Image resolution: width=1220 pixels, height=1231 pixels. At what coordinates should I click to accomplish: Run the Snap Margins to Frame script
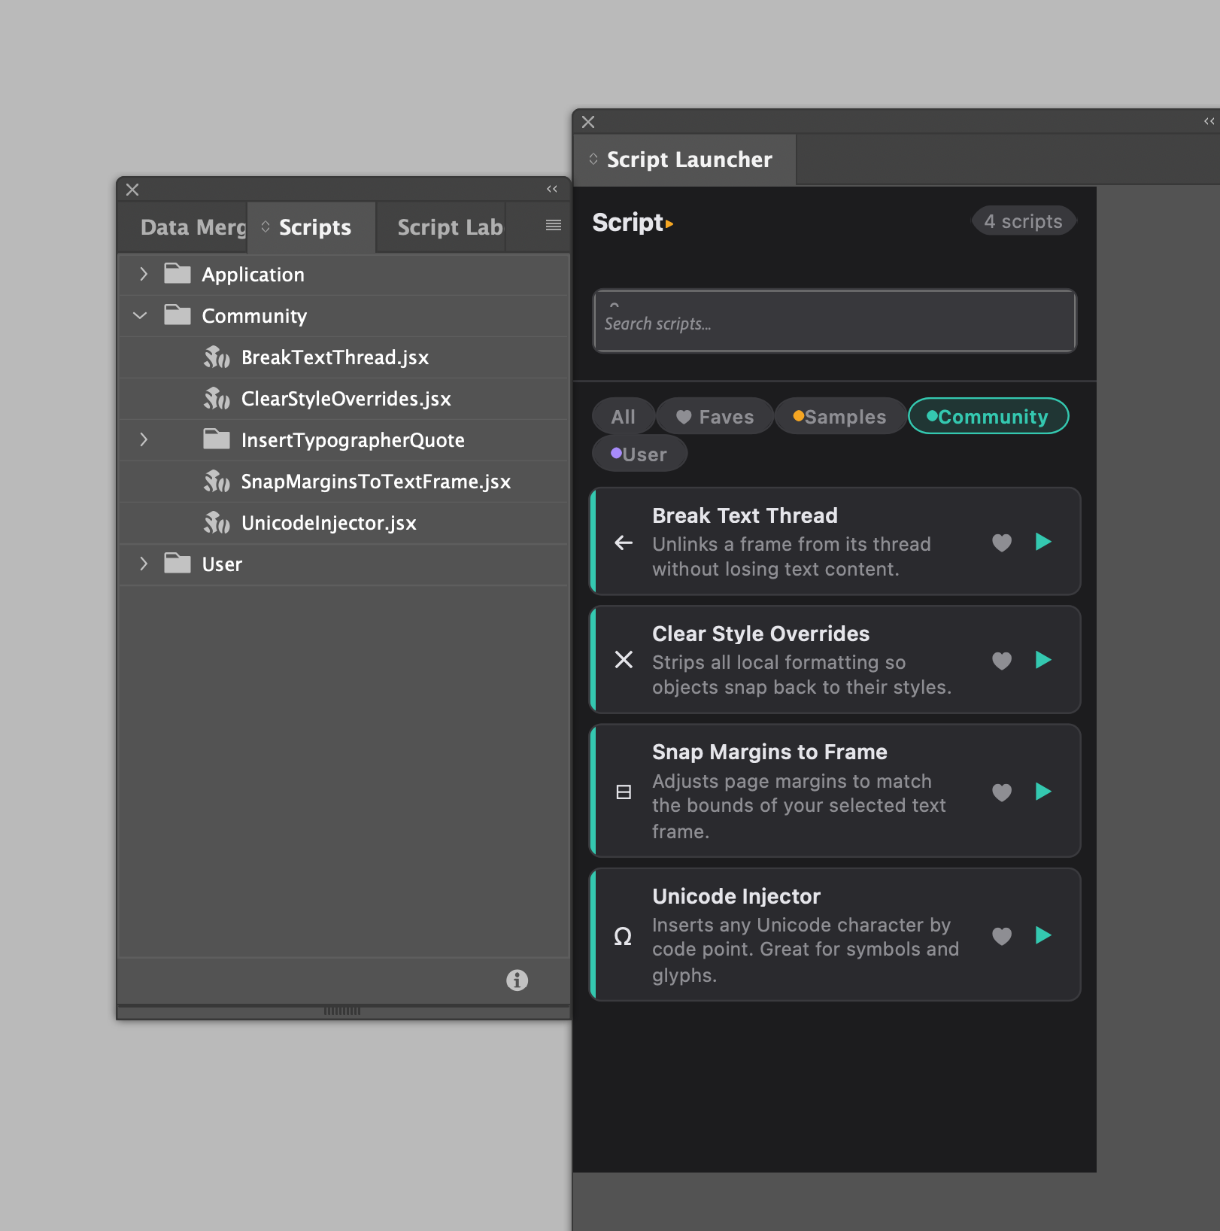pos(1043,792)
